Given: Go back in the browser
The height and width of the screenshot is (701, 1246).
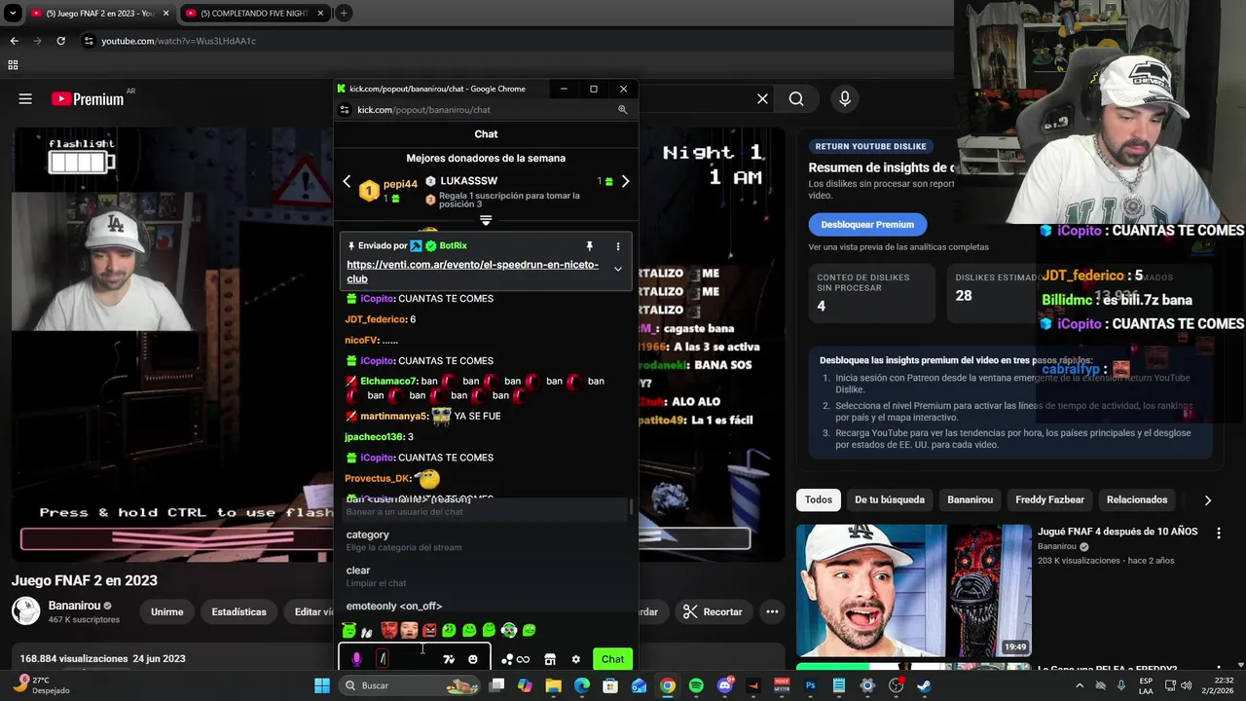Looking at the screenshot, I should point(14,41).
